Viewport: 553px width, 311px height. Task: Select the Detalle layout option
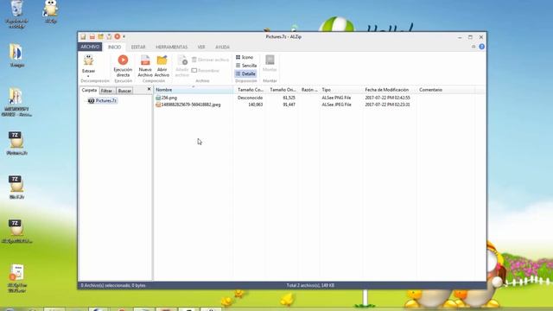(x=245, y=73)
